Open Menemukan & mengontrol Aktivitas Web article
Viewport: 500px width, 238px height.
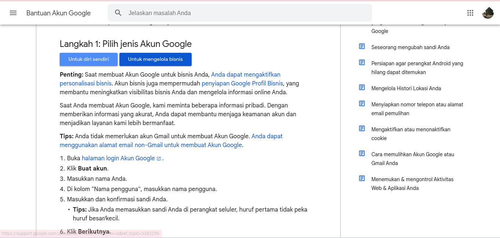point(412,184)
